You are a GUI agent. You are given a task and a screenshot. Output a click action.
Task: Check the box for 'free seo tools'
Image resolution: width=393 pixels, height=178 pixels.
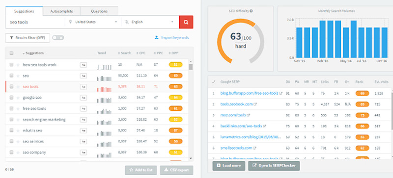coord(11,109)
